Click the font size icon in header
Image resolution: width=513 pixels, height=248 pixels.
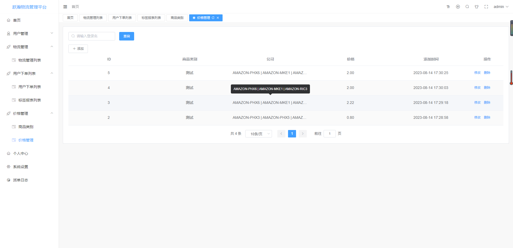click(x=448, y=7)
